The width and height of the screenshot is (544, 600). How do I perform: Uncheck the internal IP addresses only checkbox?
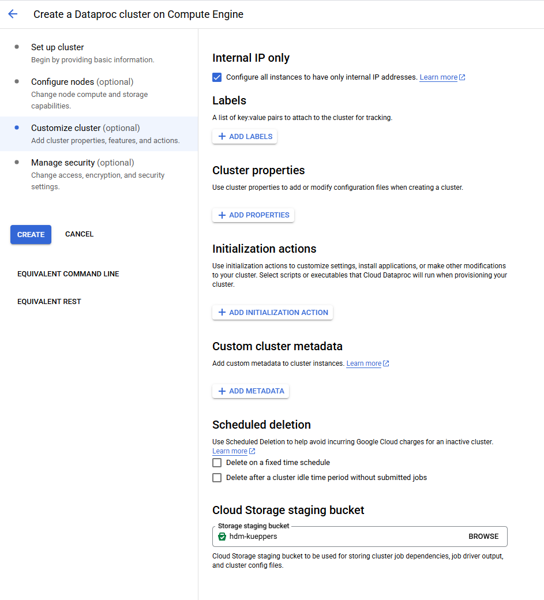coord(217,77)
